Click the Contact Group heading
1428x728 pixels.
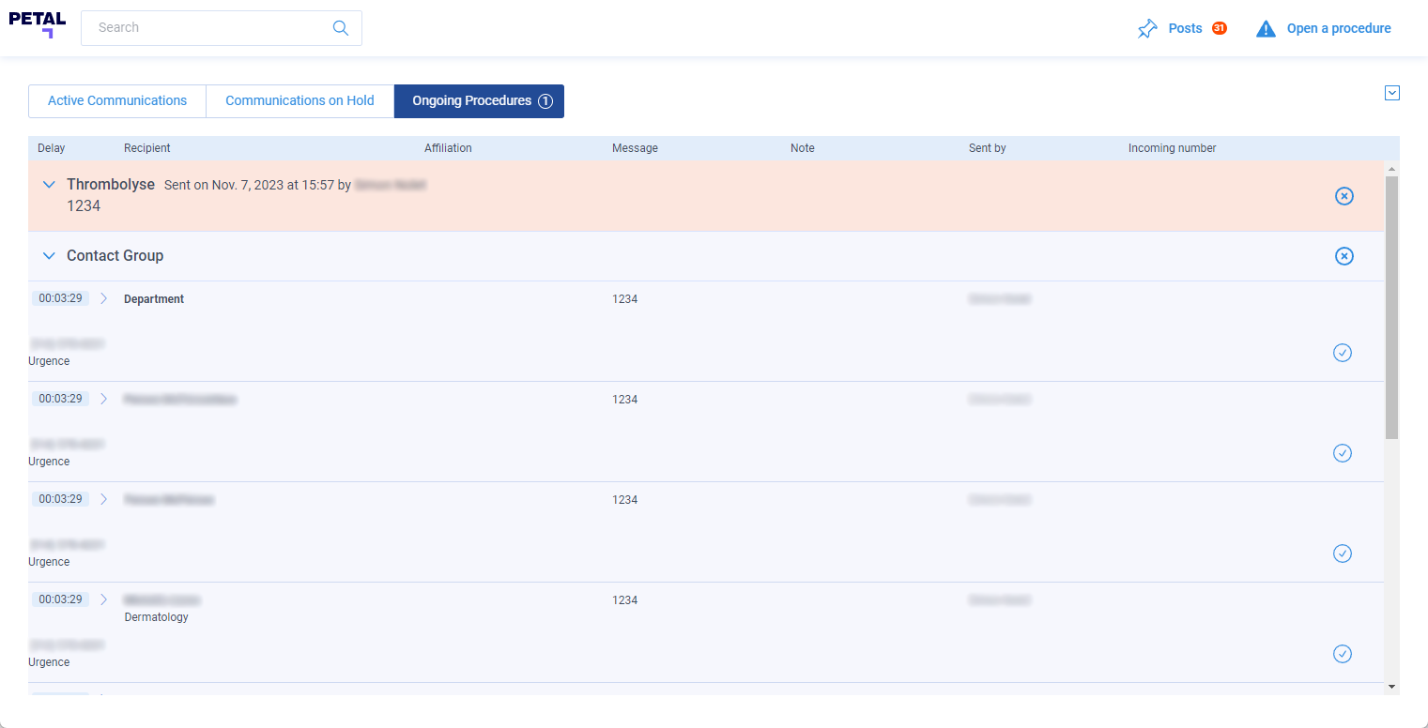coord(115,256)
